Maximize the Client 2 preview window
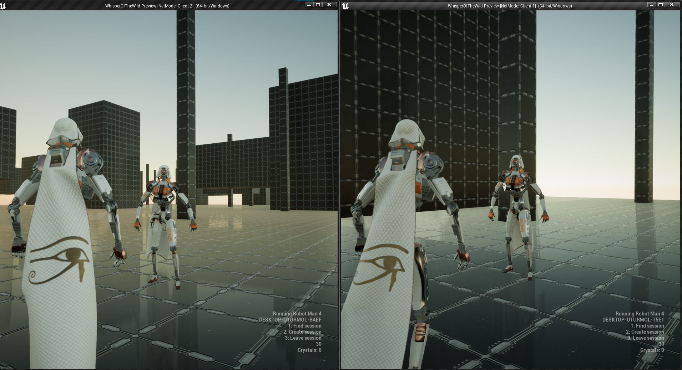 [x=318, y=5]
